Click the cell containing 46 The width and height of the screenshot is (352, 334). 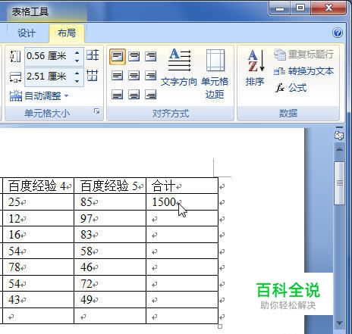(x=110, y=267)
